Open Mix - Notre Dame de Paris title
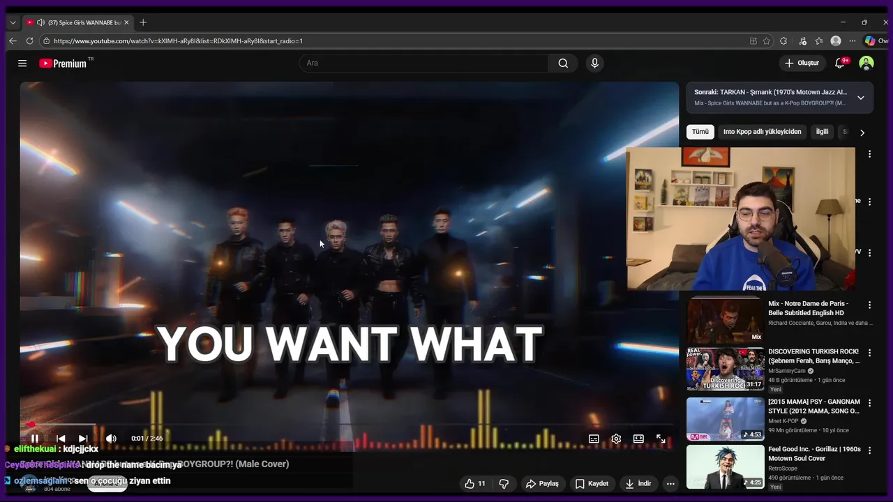Viewport: 893px width, 502px height. click(x=808, y=308)
